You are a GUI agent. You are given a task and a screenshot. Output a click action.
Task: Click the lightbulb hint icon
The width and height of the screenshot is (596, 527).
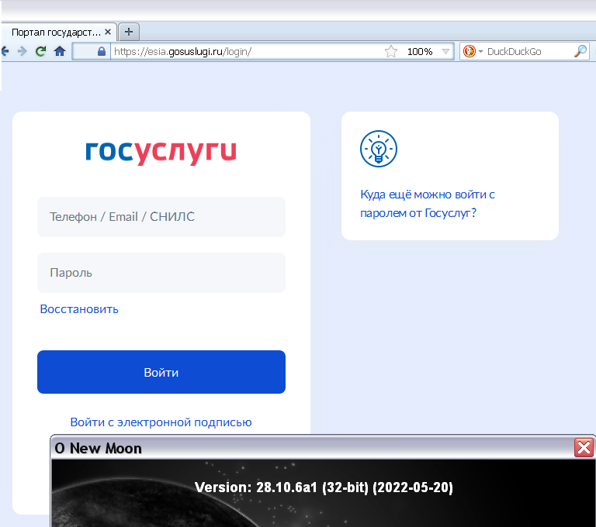[379, 149]
